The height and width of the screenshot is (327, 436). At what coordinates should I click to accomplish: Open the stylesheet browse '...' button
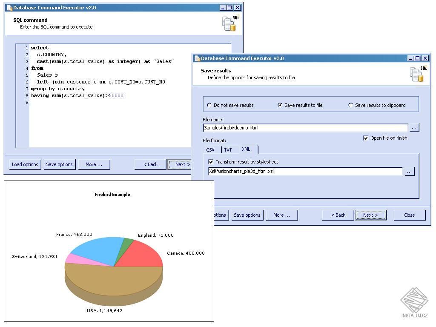pyautogui.click(x=410, y=171)
